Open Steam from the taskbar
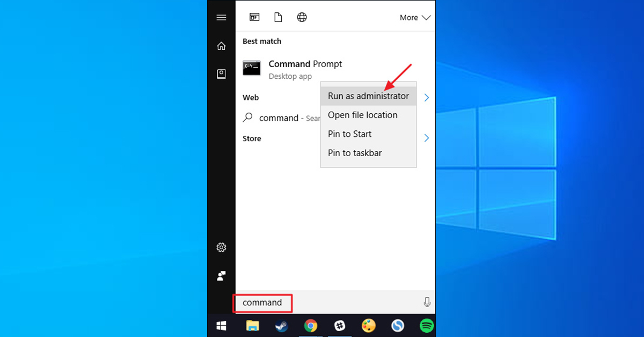Screen dimensions: 644x337 [281, 325]
